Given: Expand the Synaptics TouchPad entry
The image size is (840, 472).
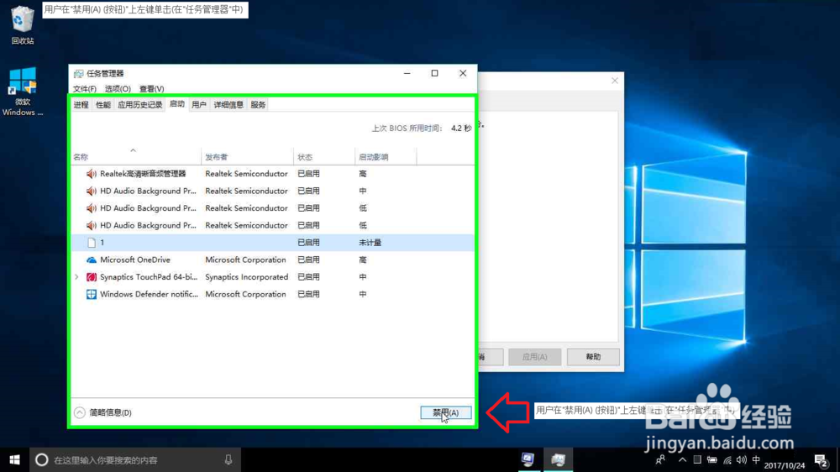Looking at the screenshot, I should (x=76, y=277).
